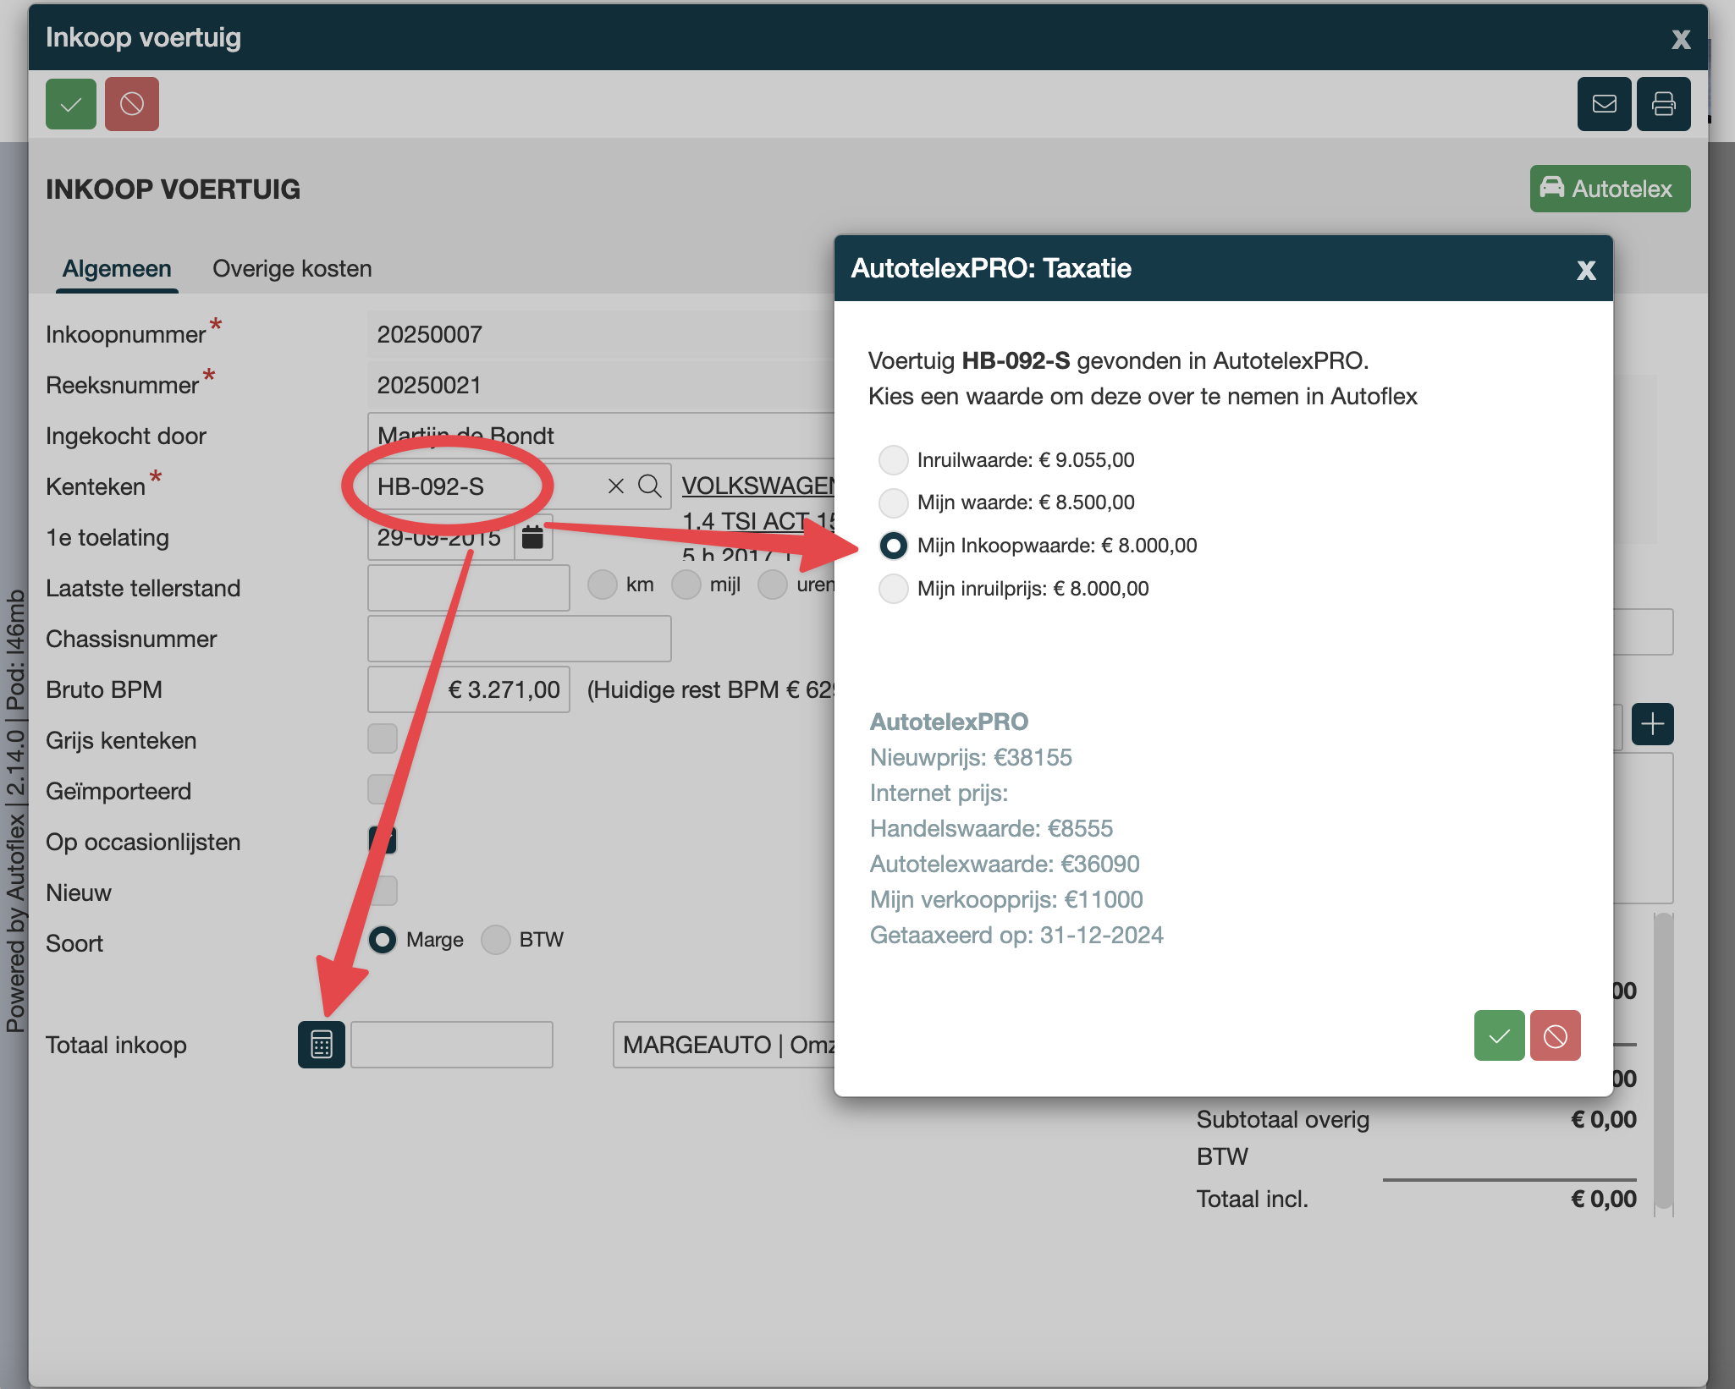
Task: Open the Totaal inkoop calculator icon
Action: [x=322, y=1045]
